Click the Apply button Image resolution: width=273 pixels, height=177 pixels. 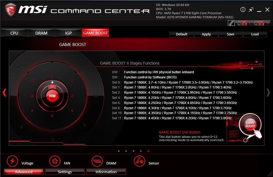tap(206, 34)
